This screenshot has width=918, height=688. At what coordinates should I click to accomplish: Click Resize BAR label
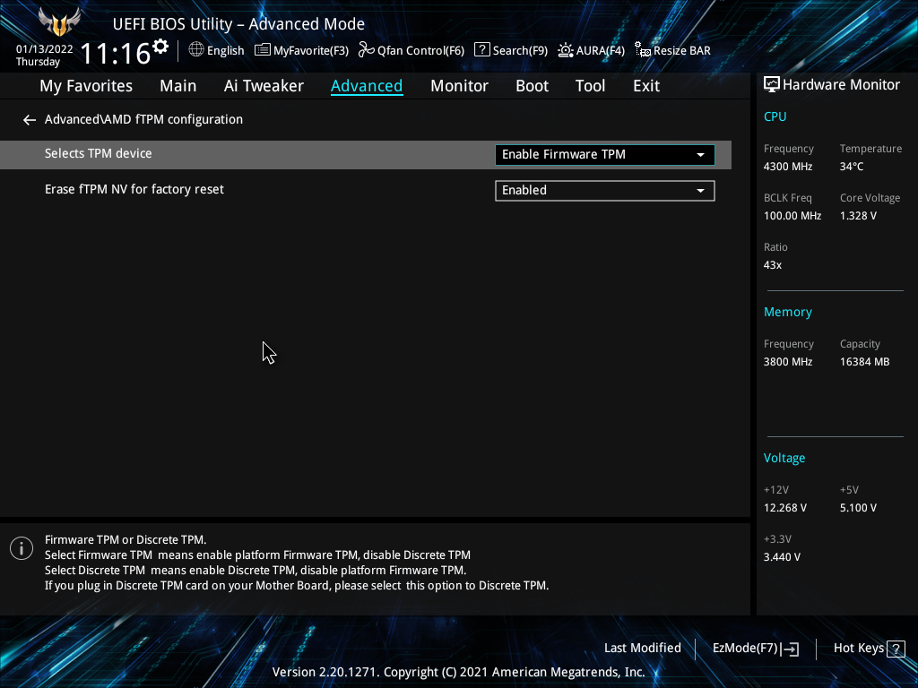click(682, 51)
